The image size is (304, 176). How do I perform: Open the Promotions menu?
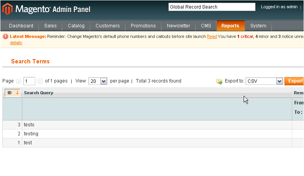(143, 26)
